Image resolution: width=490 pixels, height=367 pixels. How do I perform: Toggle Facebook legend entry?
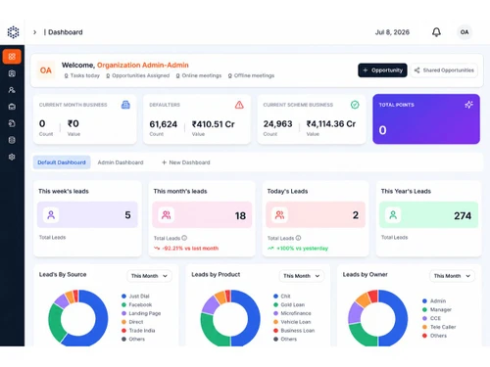click(137, 304)
